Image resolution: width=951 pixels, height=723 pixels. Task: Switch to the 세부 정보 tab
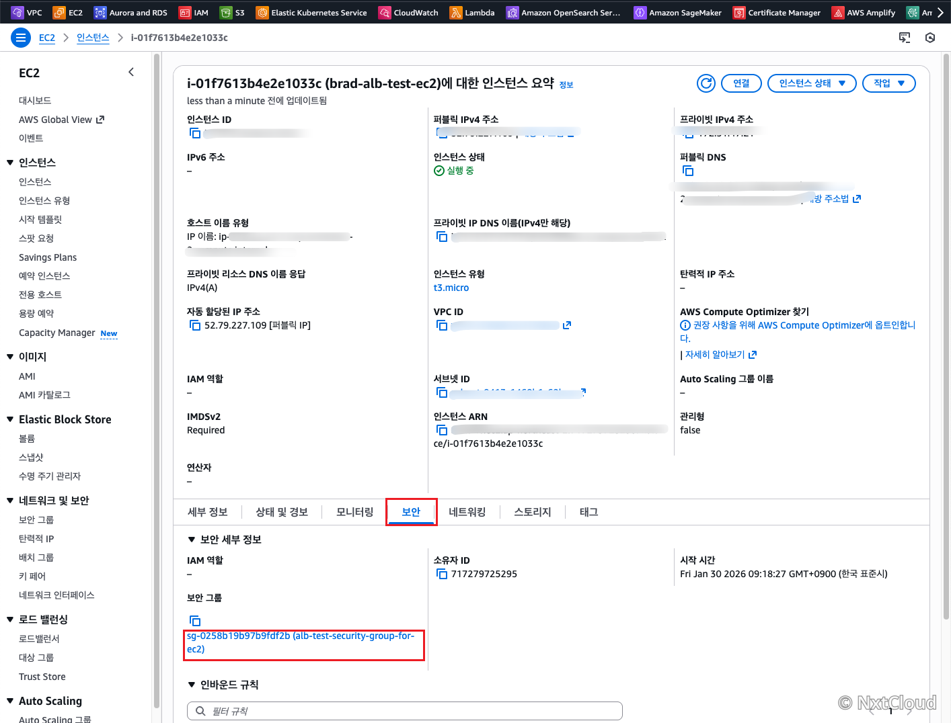[208, 512]
